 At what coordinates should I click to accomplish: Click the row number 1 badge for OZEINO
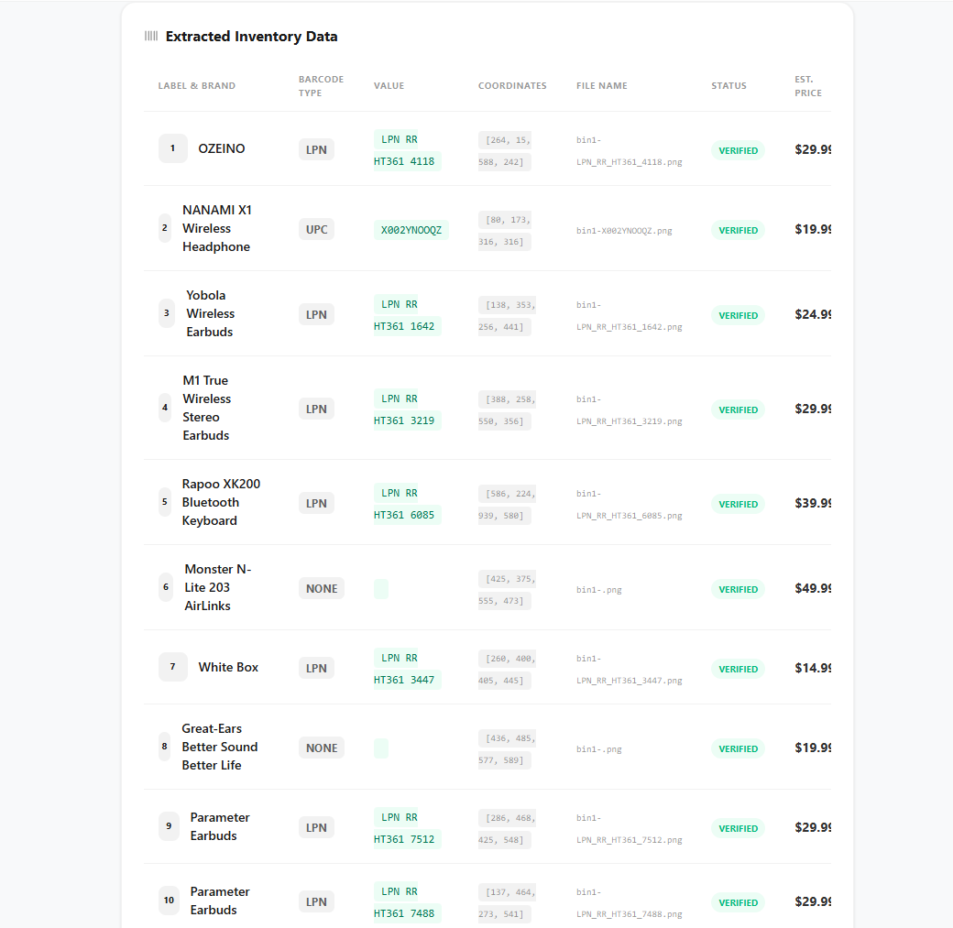(172, 148)
